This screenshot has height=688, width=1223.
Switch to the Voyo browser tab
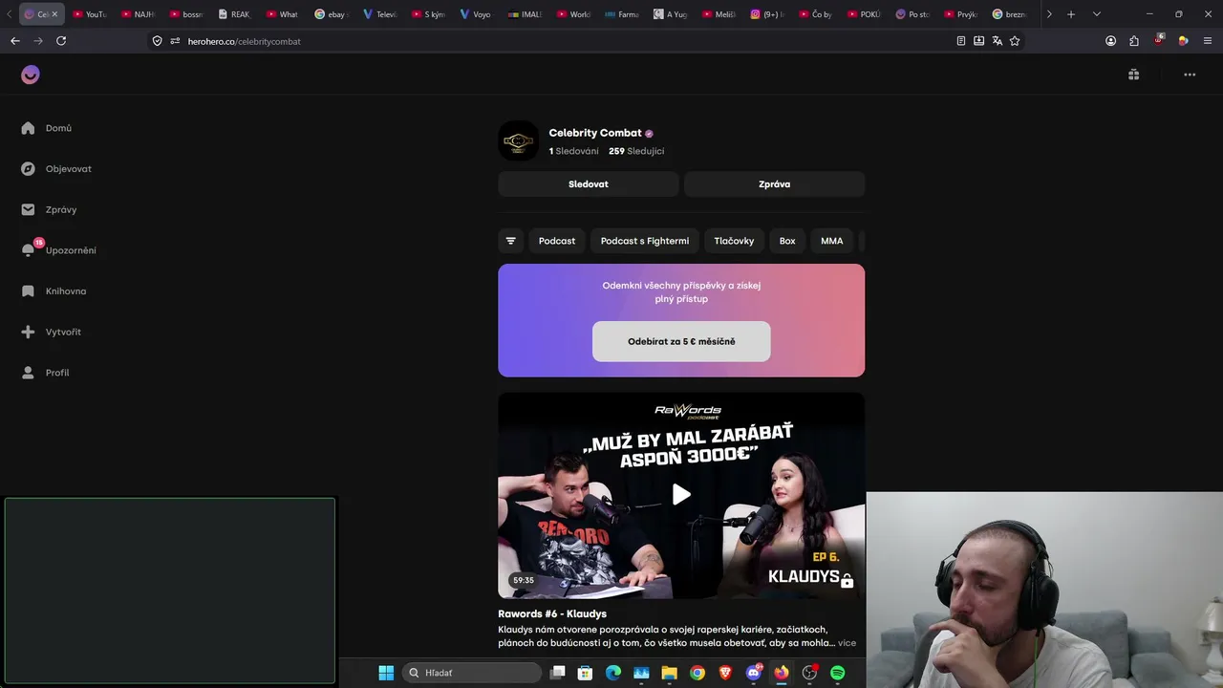[475, 14]
